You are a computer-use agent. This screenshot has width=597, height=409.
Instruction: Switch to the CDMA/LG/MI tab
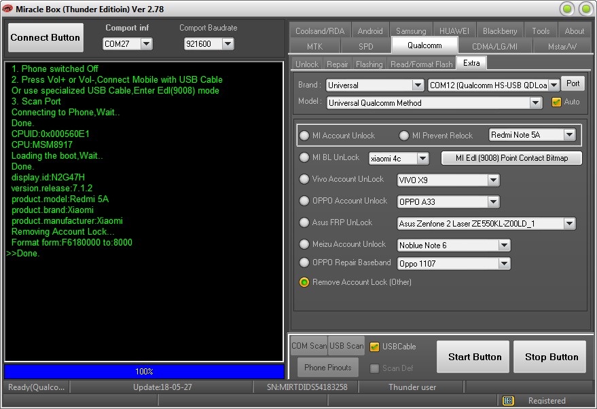pyautogui.click(x=495, y=47)
